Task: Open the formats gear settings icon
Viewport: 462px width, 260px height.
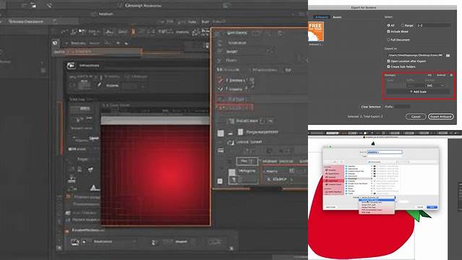Action: (x=451, y=75)
